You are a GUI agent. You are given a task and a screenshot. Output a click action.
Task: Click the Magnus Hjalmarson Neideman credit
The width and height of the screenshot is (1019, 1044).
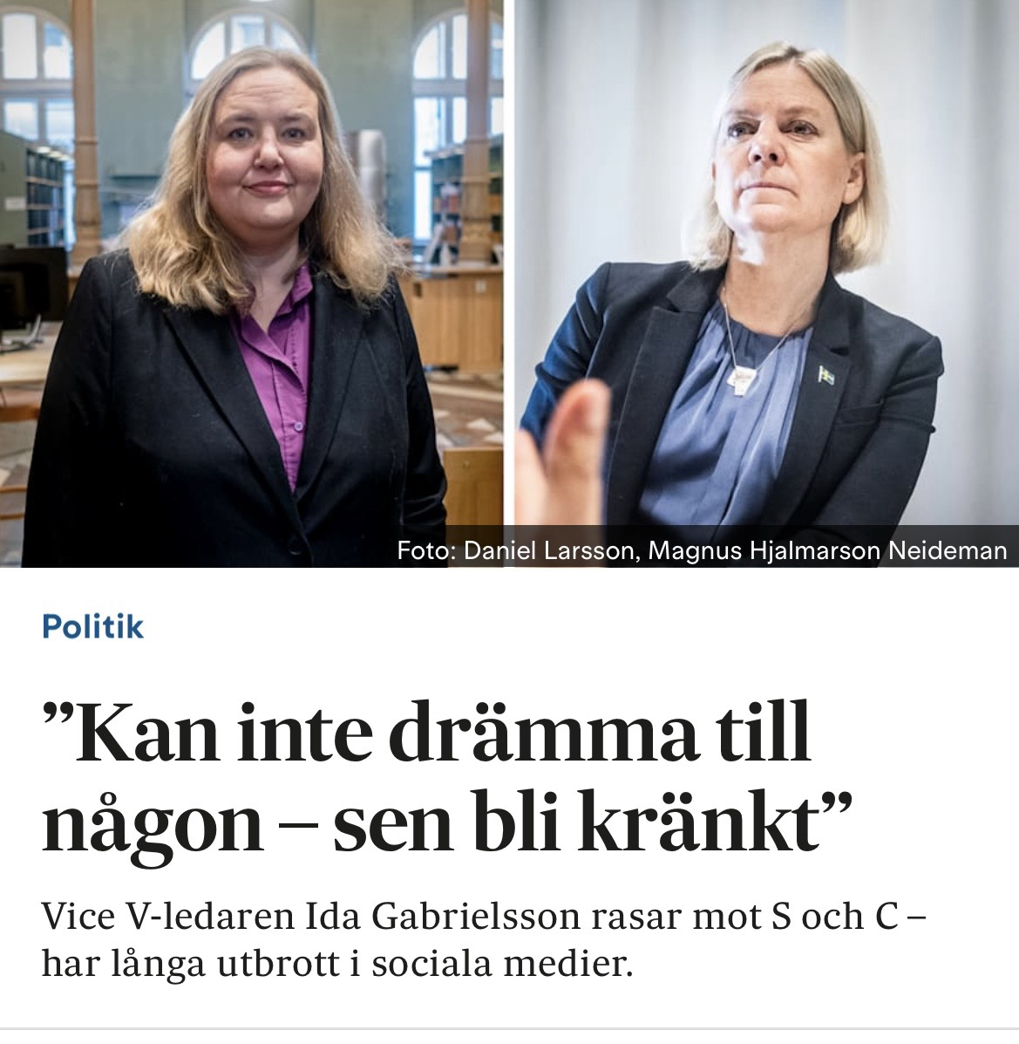pos(827,550)
